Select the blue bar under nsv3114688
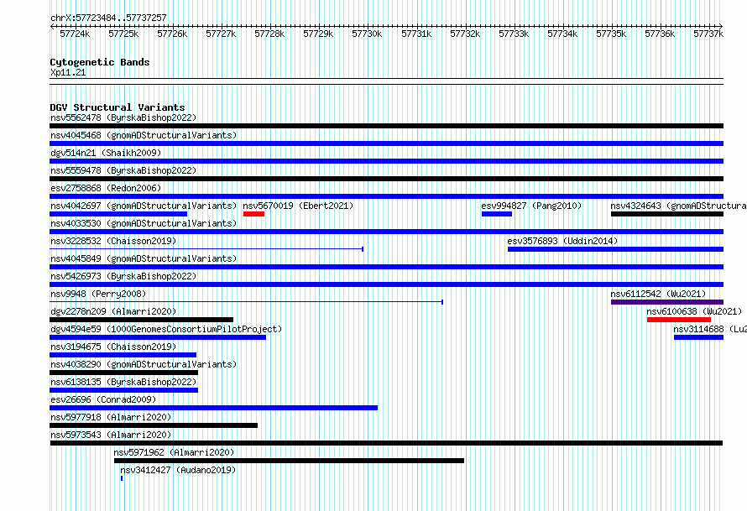747x511 pixels. point(698,337)
